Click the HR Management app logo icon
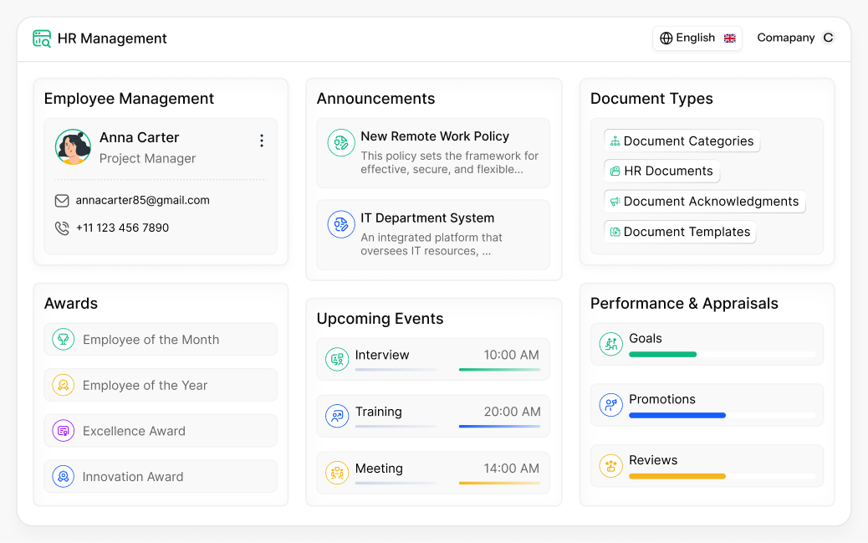The image size is (868, 543). [x=41, y=38]
